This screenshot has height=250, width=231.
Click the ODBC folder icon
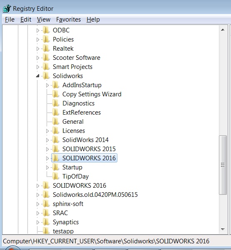click(x=46, y=30)
